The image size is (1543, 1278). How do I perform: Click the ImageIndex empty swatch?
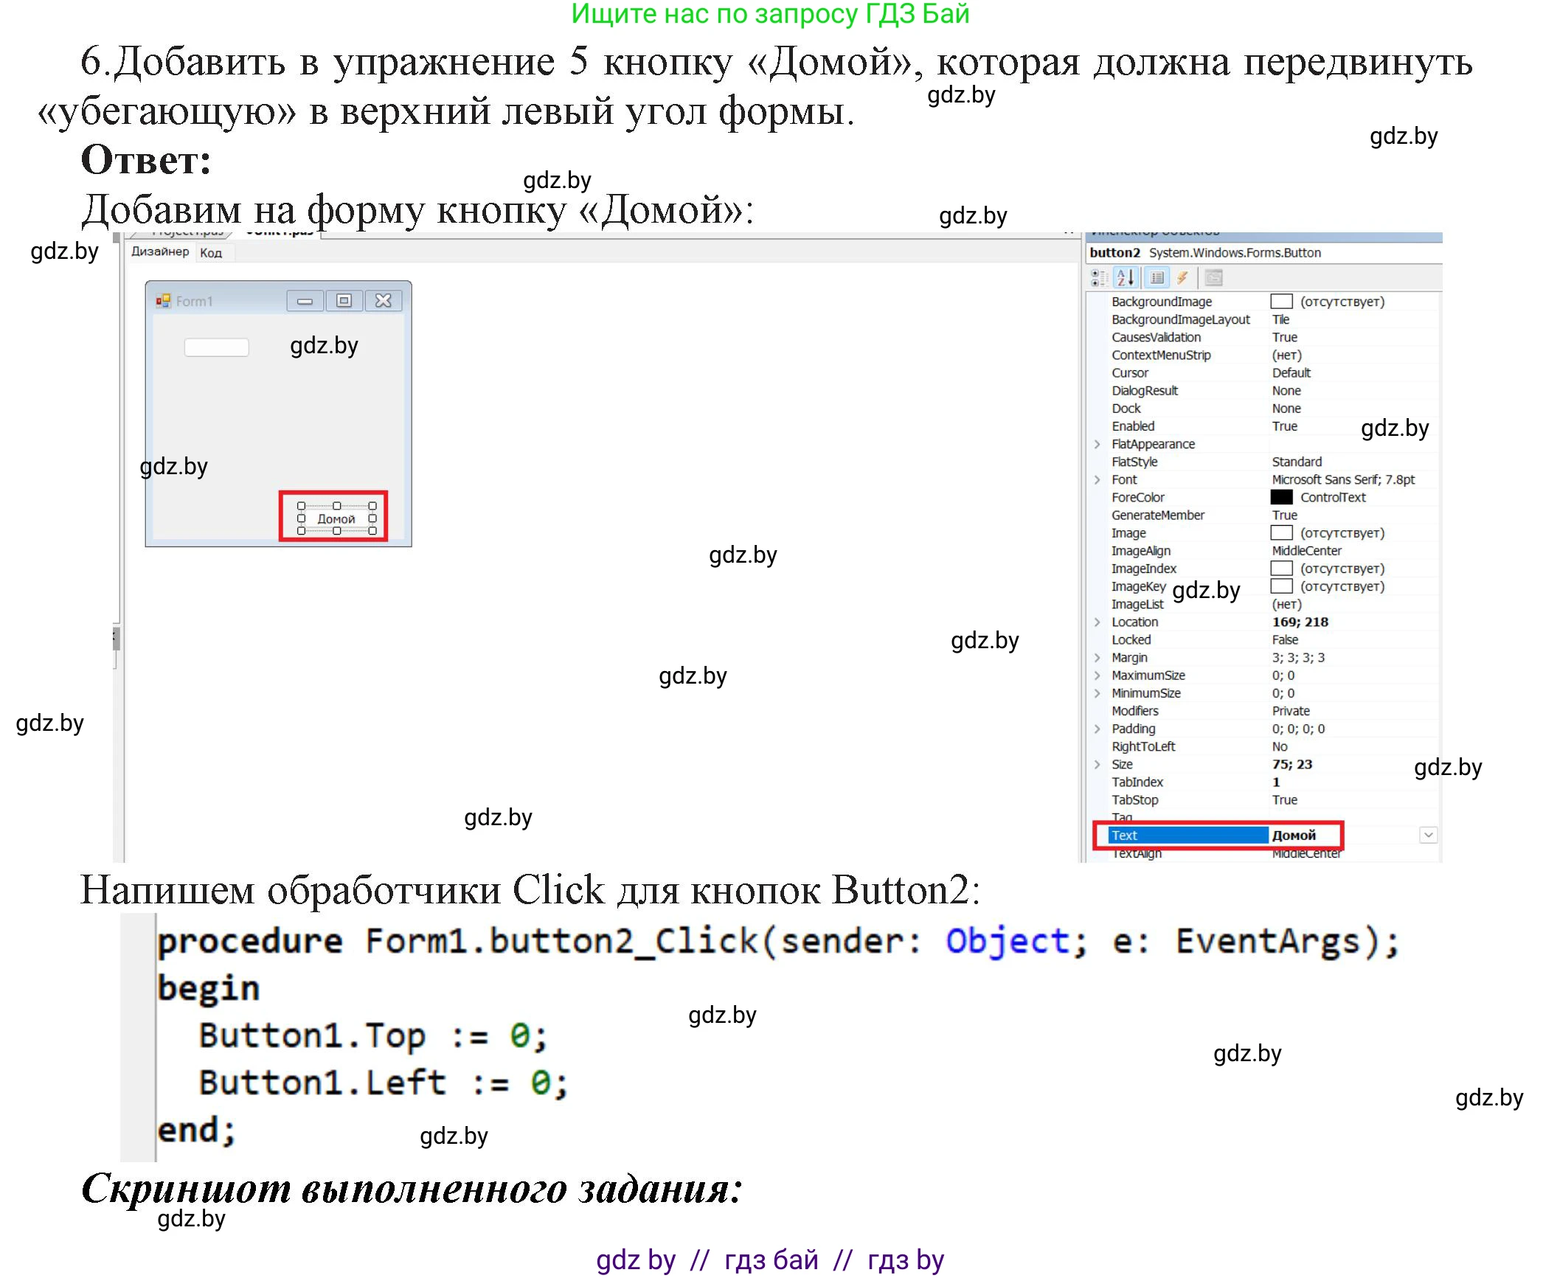pyautogui.click(x=1281, y=569)
